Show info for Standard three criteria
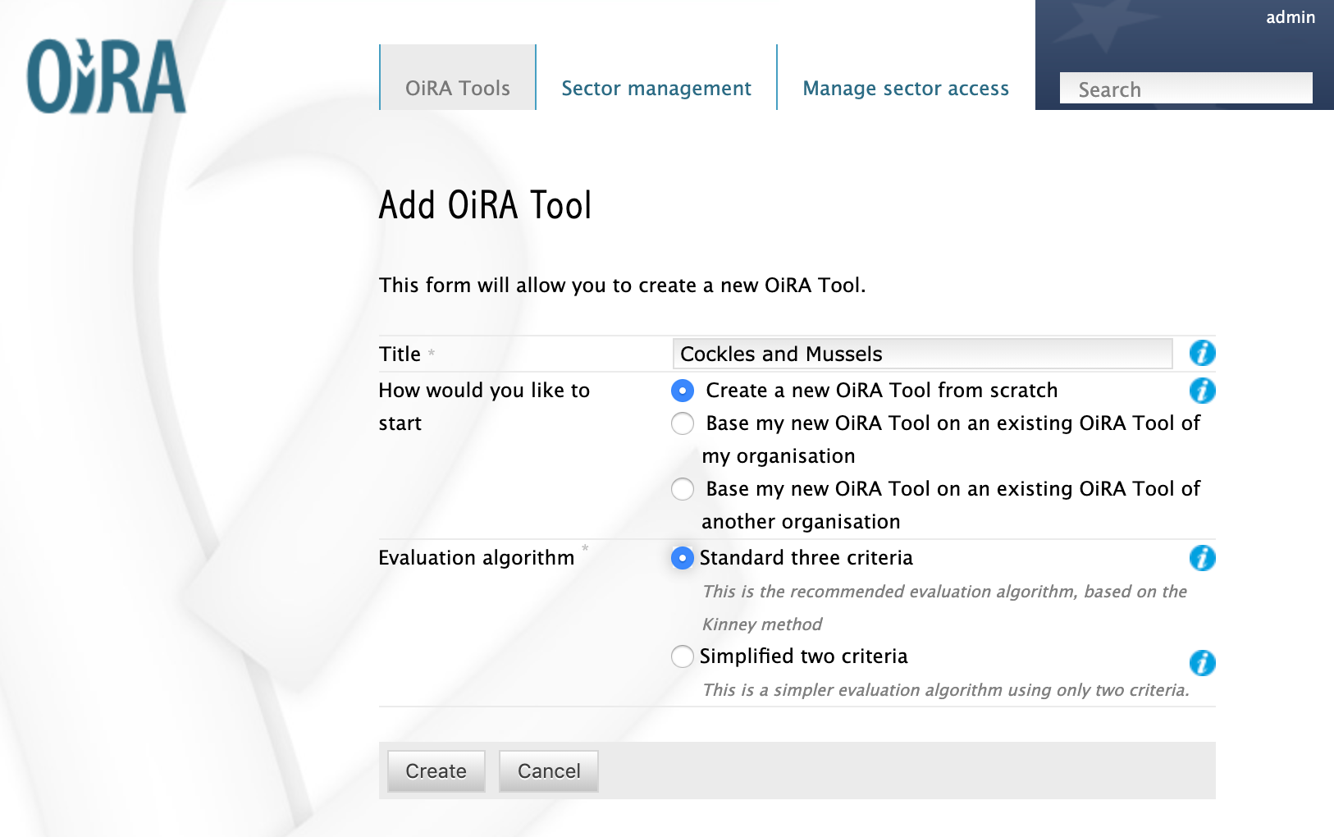Viewport: 1334px width, 837px height. [x=1202, y=558]
